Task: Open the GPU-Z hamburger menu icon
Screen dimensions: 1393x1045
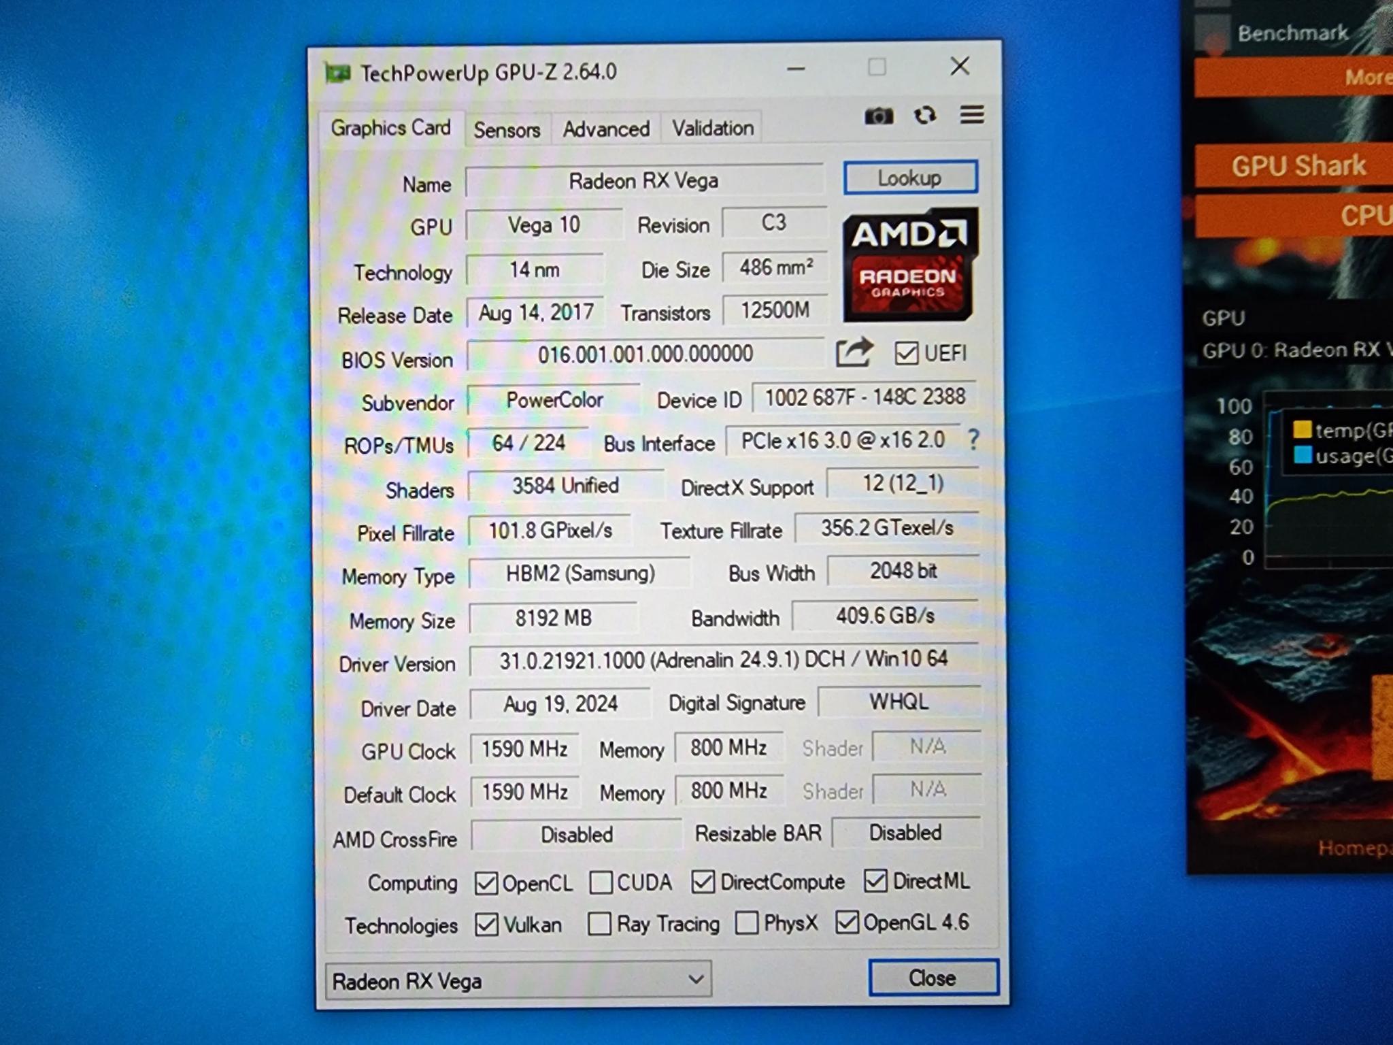Action: click(972, 114)
